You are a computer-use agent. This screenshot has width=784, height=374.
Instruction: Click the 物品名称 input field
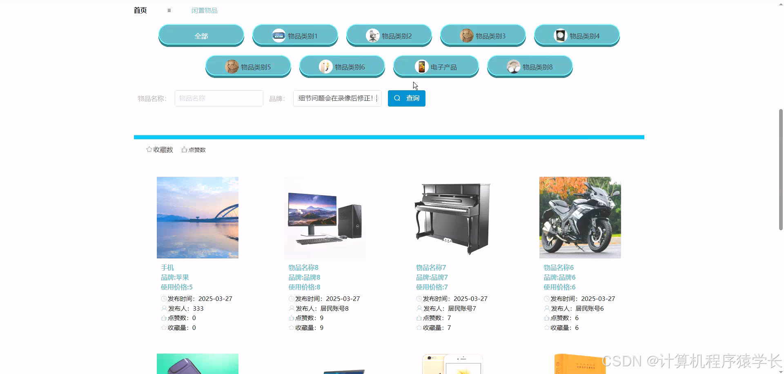[218, 98]
